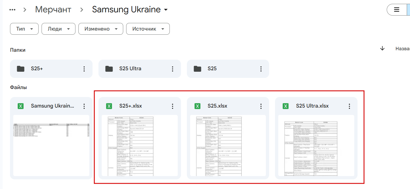Image resolution: width=410 pixels, height=189 pixels.
Task: Open the Samsung Ukraine folder dropdown
Action: point(130,9)
